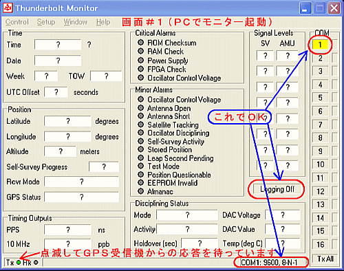The image size is (344, 271).
Task: Open the Setup menu
Action: click(x=46, y=22)
